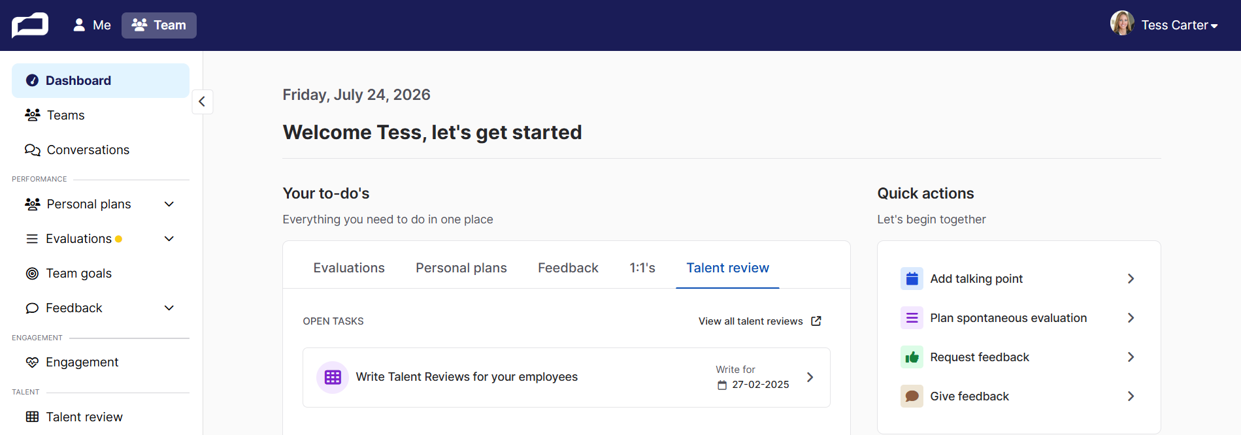This screenshot has height=435, width=1241.
Task: Click the purple grid icon on talent review task
Action: click(x=333, y=378)
